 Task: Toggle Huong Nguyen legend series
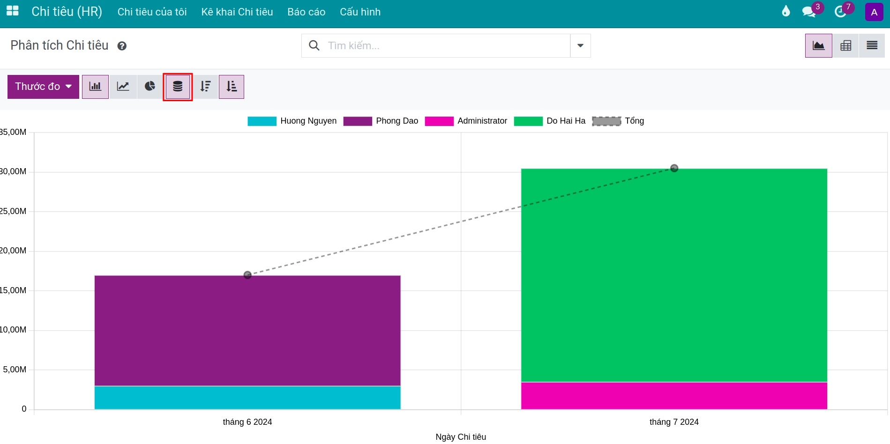point(292,121)
